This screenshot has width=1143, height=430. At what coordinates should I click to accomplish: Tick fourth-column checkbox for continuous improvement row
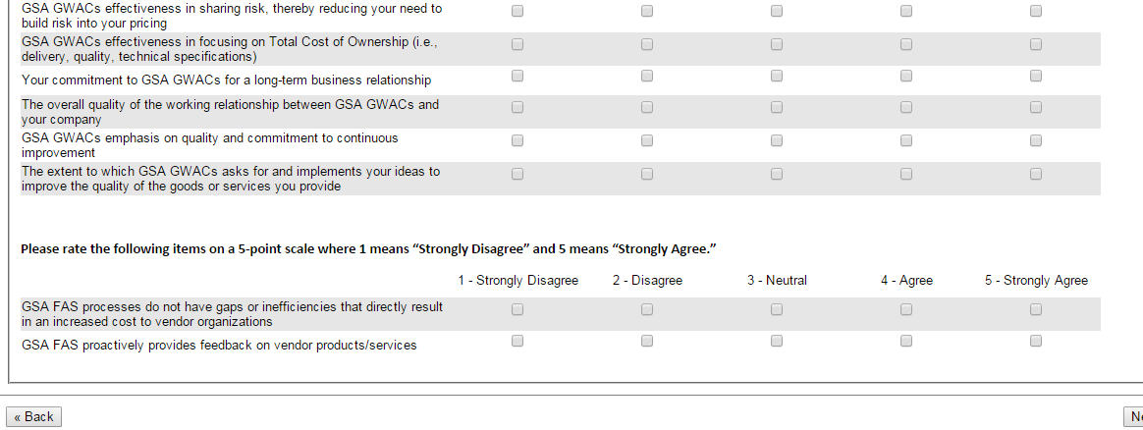click(906, 140)
